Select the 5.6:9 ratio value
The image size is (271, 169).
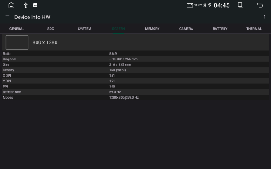113,54
